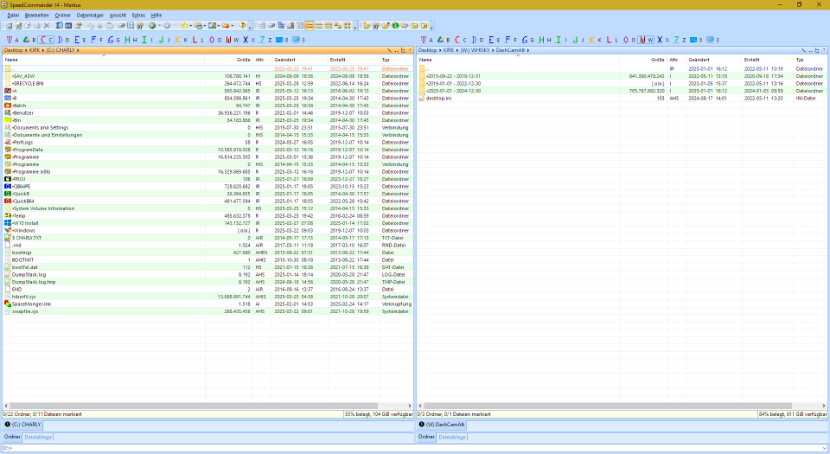Screen dimensions: 830x454
Task: Expand arrow after (C:) CHARLY in left breadcrumb
Action: coord(78,50)
